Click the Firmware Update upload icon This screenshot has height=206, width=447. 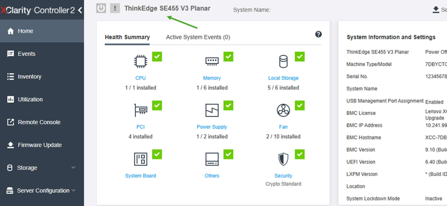click(10, 145)
